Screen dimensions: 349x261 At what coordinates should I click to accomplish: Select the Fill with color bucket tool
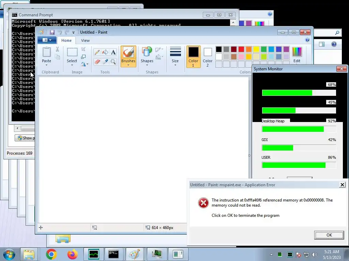tap(105, 52)
